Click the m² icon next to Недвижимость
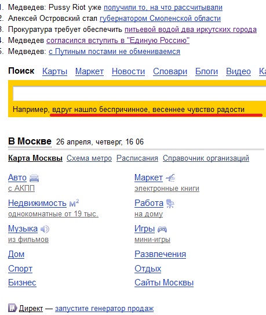This screenshot has height=315, width=266. pyautogui.click(x=74, y=203)
